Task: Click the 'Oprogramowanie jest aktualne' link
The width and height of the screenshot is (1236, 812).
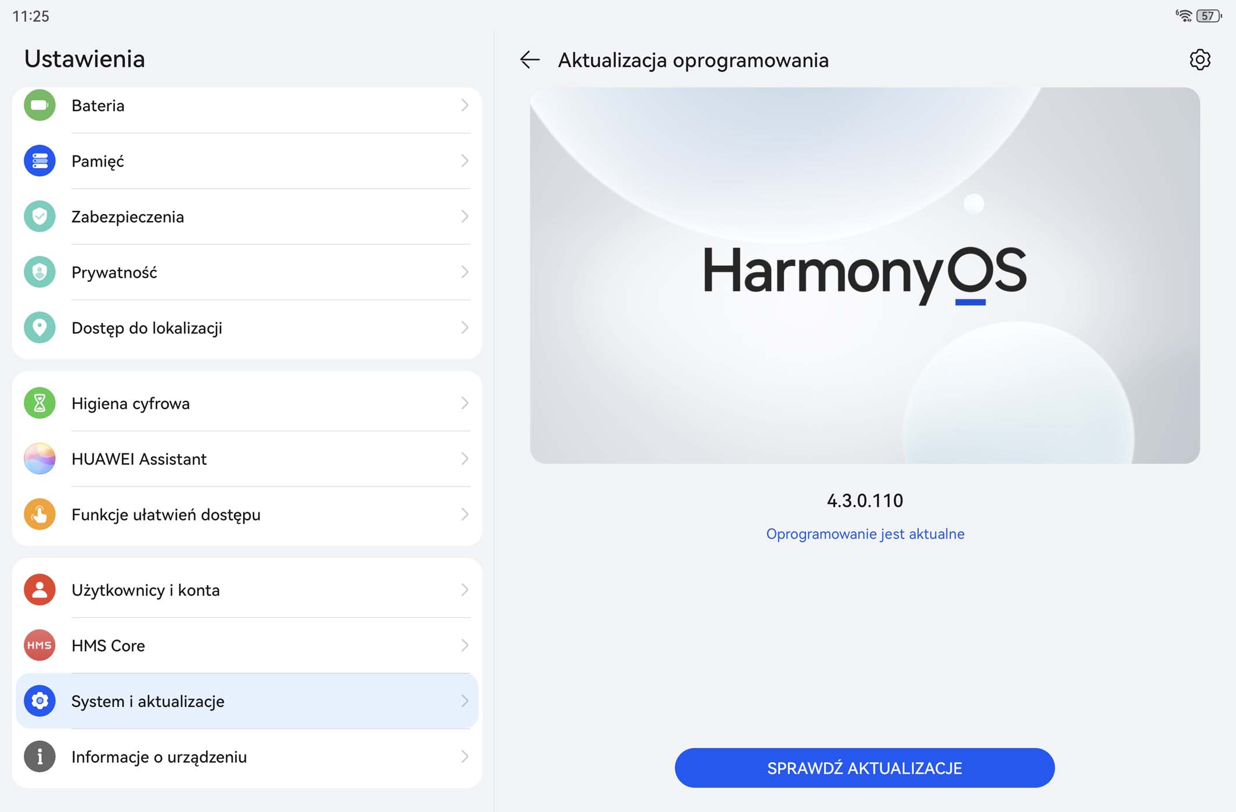Action: point(865,534)
